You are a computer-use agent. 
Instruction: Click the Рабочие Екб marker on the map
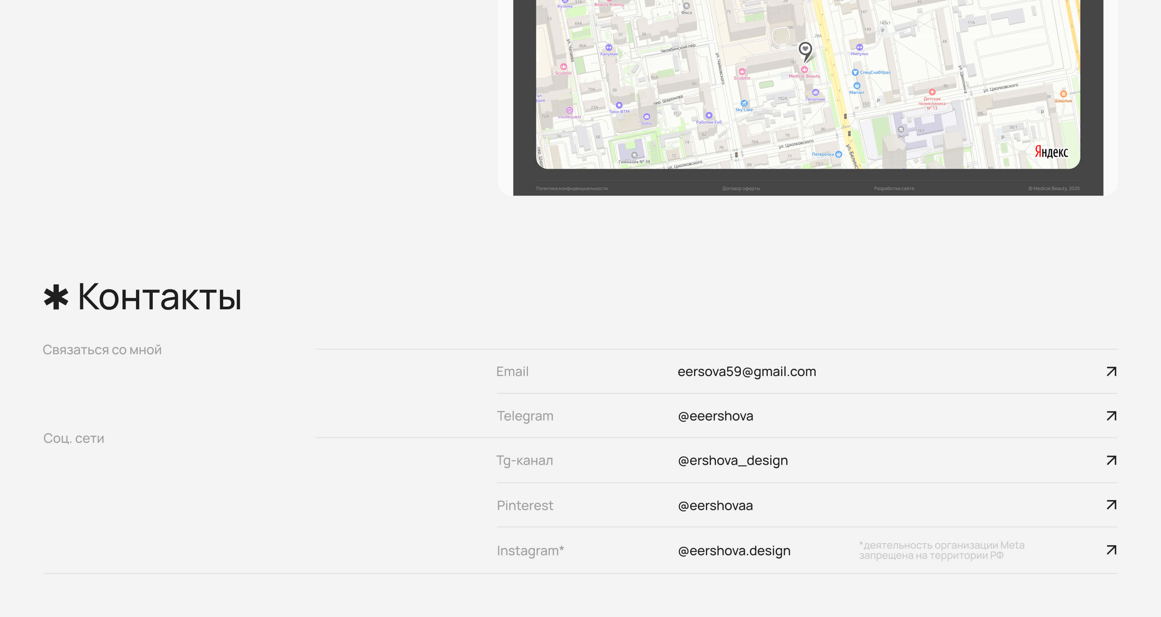point(709,118)
